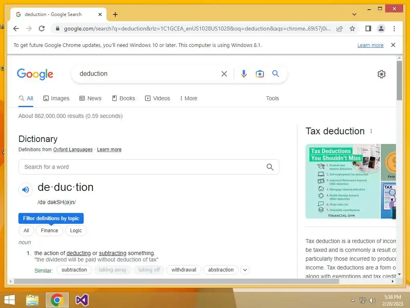The width and height of the screenshot is (410, 308).
Task: Expand more similar words chevron
Action: (x=245, y=270)
